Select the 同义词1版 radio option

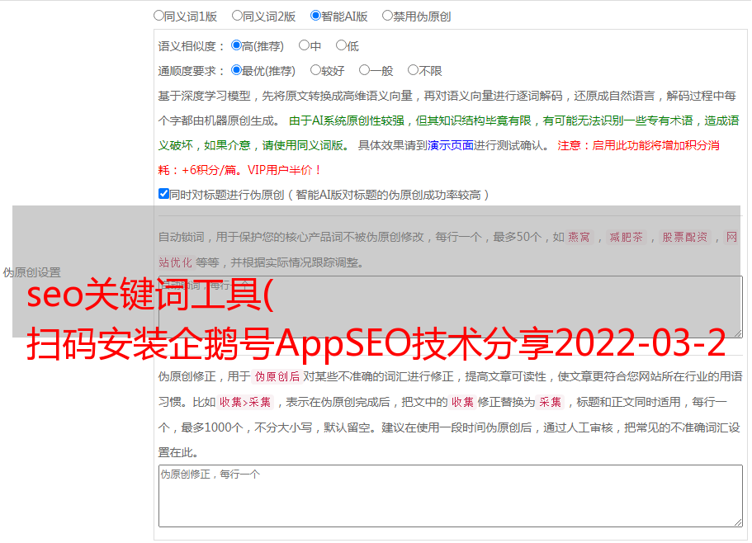pyautogui.click(x=158, y=16)
